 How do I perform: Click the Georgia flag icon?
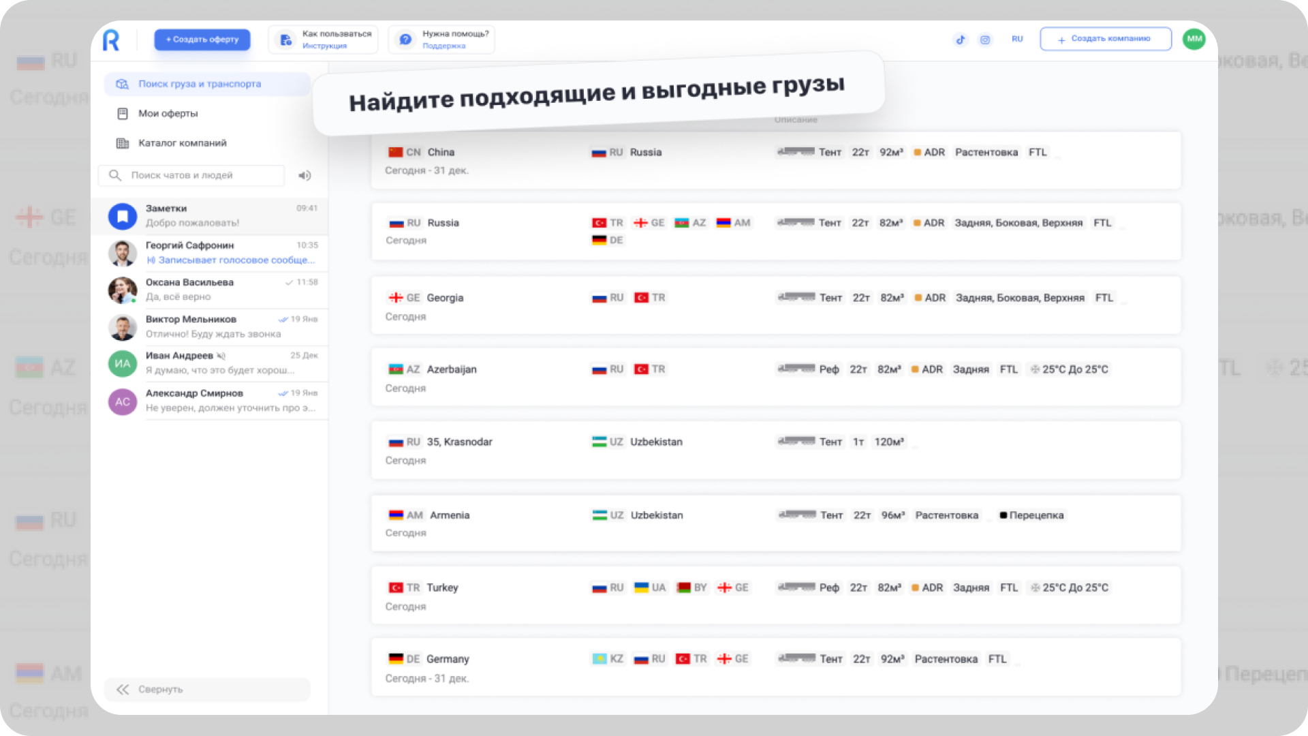point(396,298)
